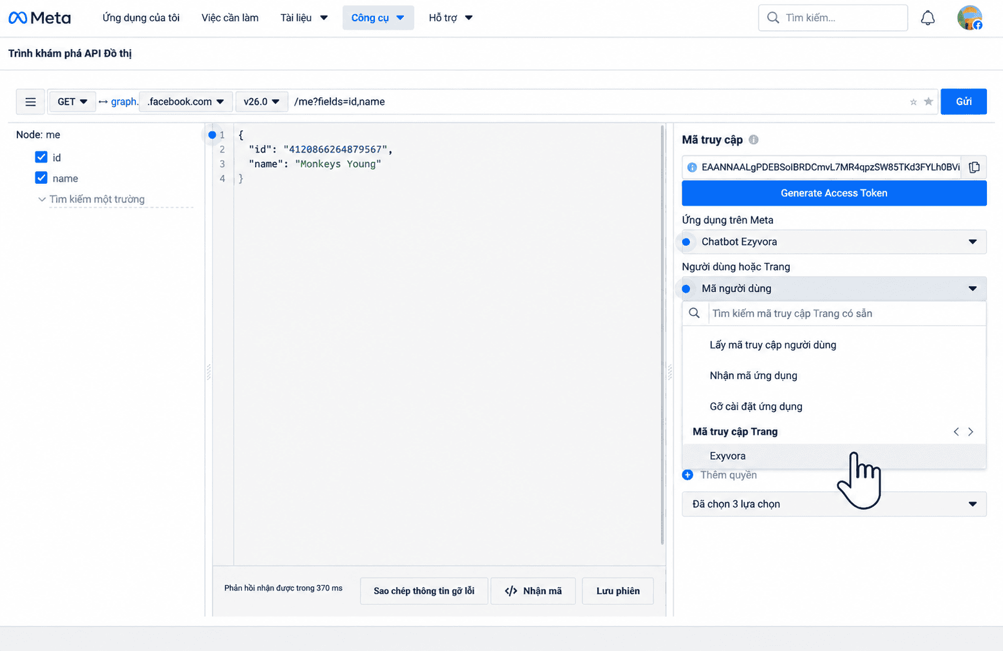Viewport: 1003px width, 651px height.
Task: Uncheck the name field checkbox
Action: 41,178
